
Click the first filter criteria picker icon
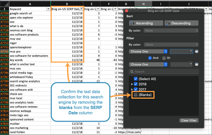tap(197, 51)
